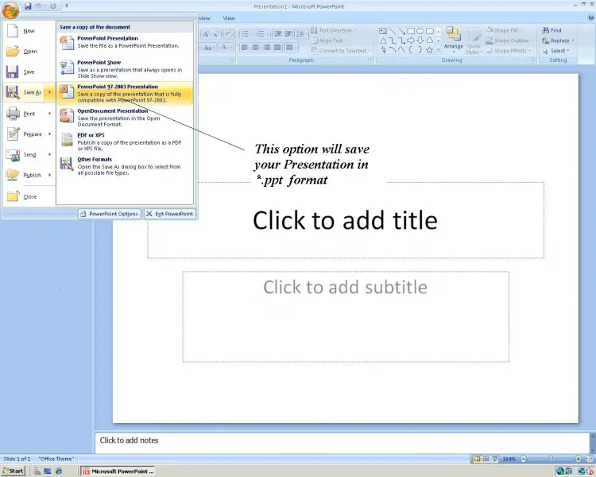
Task: Click the Grow Font icon
Action: click(x=206, y=34)
